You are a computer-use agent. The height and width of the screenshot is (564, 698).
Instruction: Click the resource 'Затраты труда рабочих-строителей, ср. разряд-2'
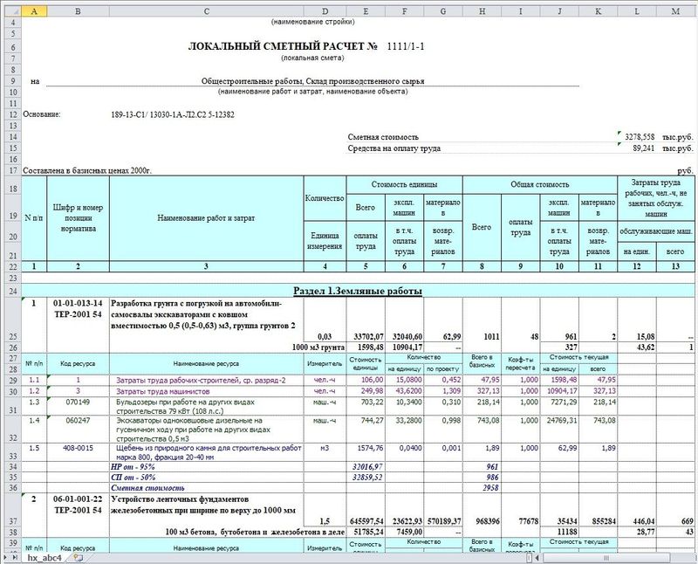[x=202, y=381]
